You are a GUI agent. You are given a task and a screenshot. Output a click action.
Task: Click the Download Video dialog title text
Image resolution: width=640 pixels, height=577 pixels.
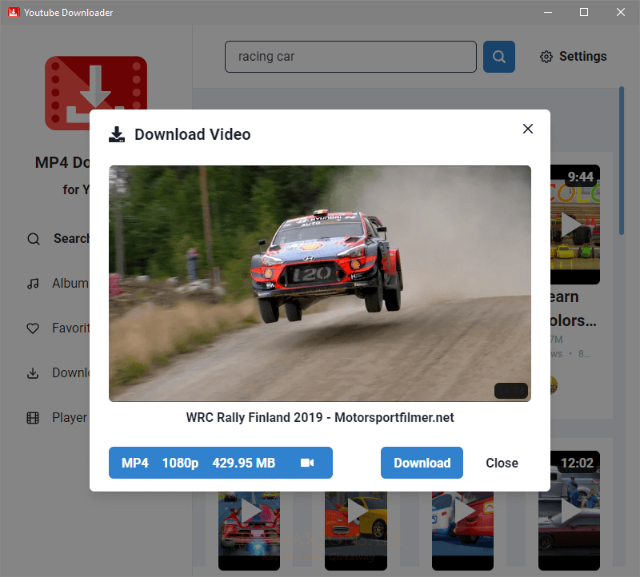pyautogui.click(x=193, y=134)
